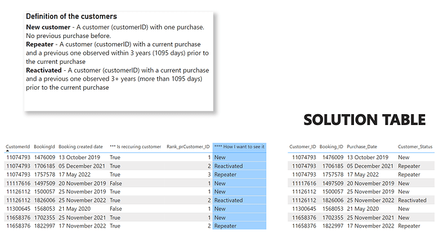
Task: Click Customer_ID header in solution table
Action: (x=302, y=146)
